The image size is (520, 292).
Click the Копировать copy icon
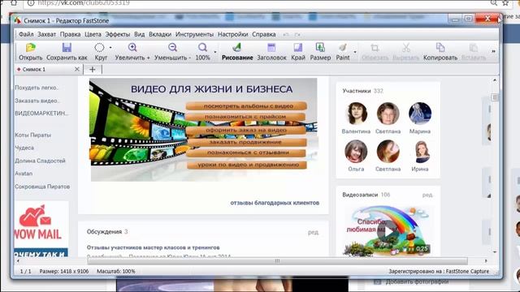tap(440, 48)
